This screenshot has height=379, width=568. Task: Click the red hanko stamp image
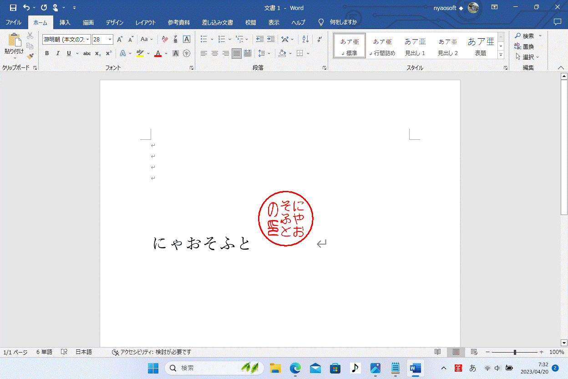286,219
